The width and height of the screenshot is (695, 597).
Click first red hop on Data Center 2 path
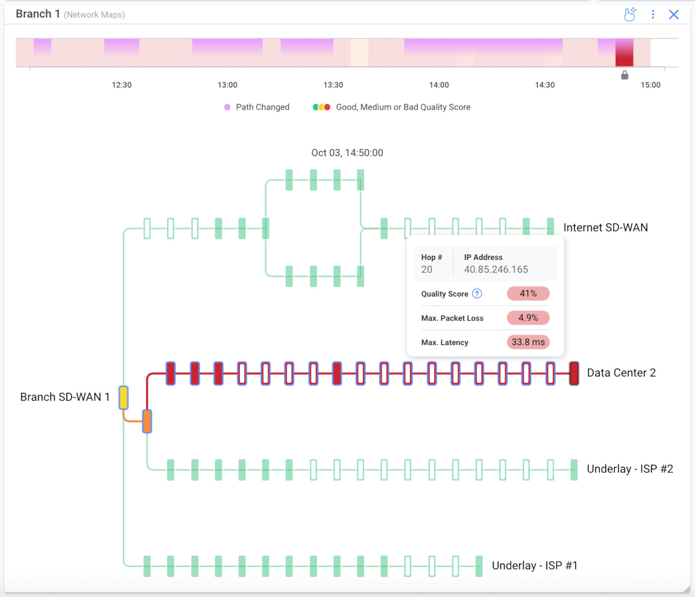[x=171, y=373]
